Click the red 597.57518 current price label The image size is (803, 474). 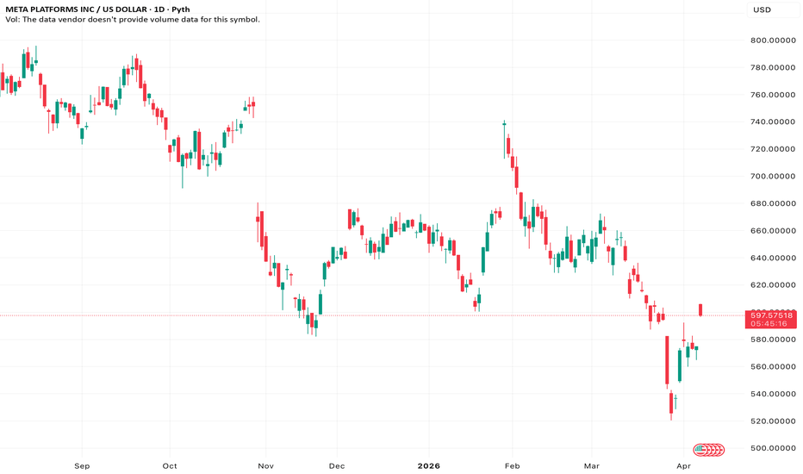[772, 315]
